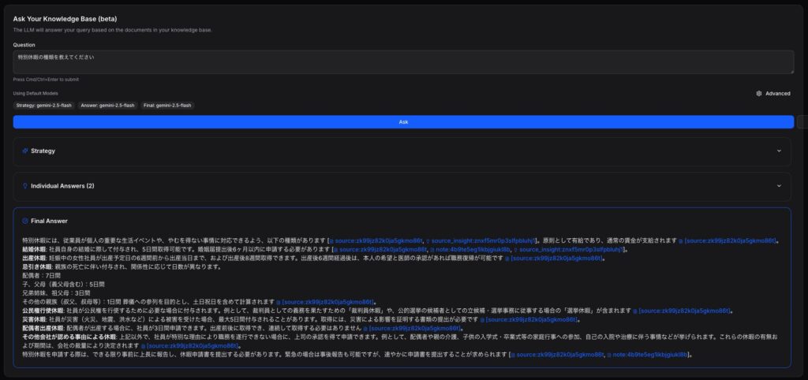Image resolution: width=808 pixels, height=380 pixels.
Task: Expand the Individual Answers (2) chevron
Action: click(779, 186)
